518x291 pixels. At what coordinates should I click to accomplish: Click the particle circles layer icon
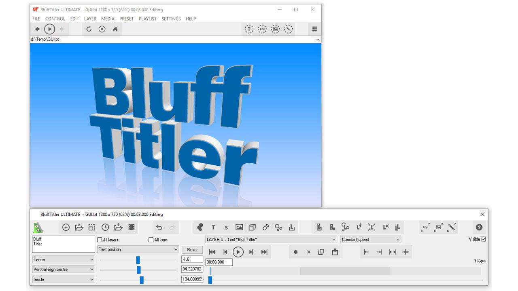(278, 227)
